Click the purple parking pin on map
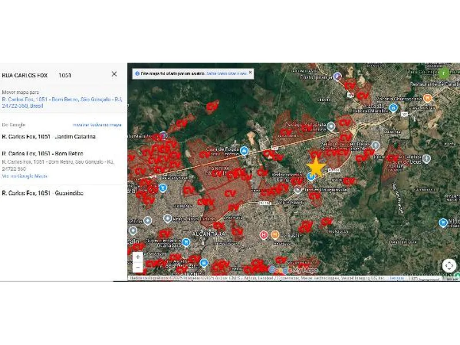Screen dimensions: 460x345 click(338, 76)
